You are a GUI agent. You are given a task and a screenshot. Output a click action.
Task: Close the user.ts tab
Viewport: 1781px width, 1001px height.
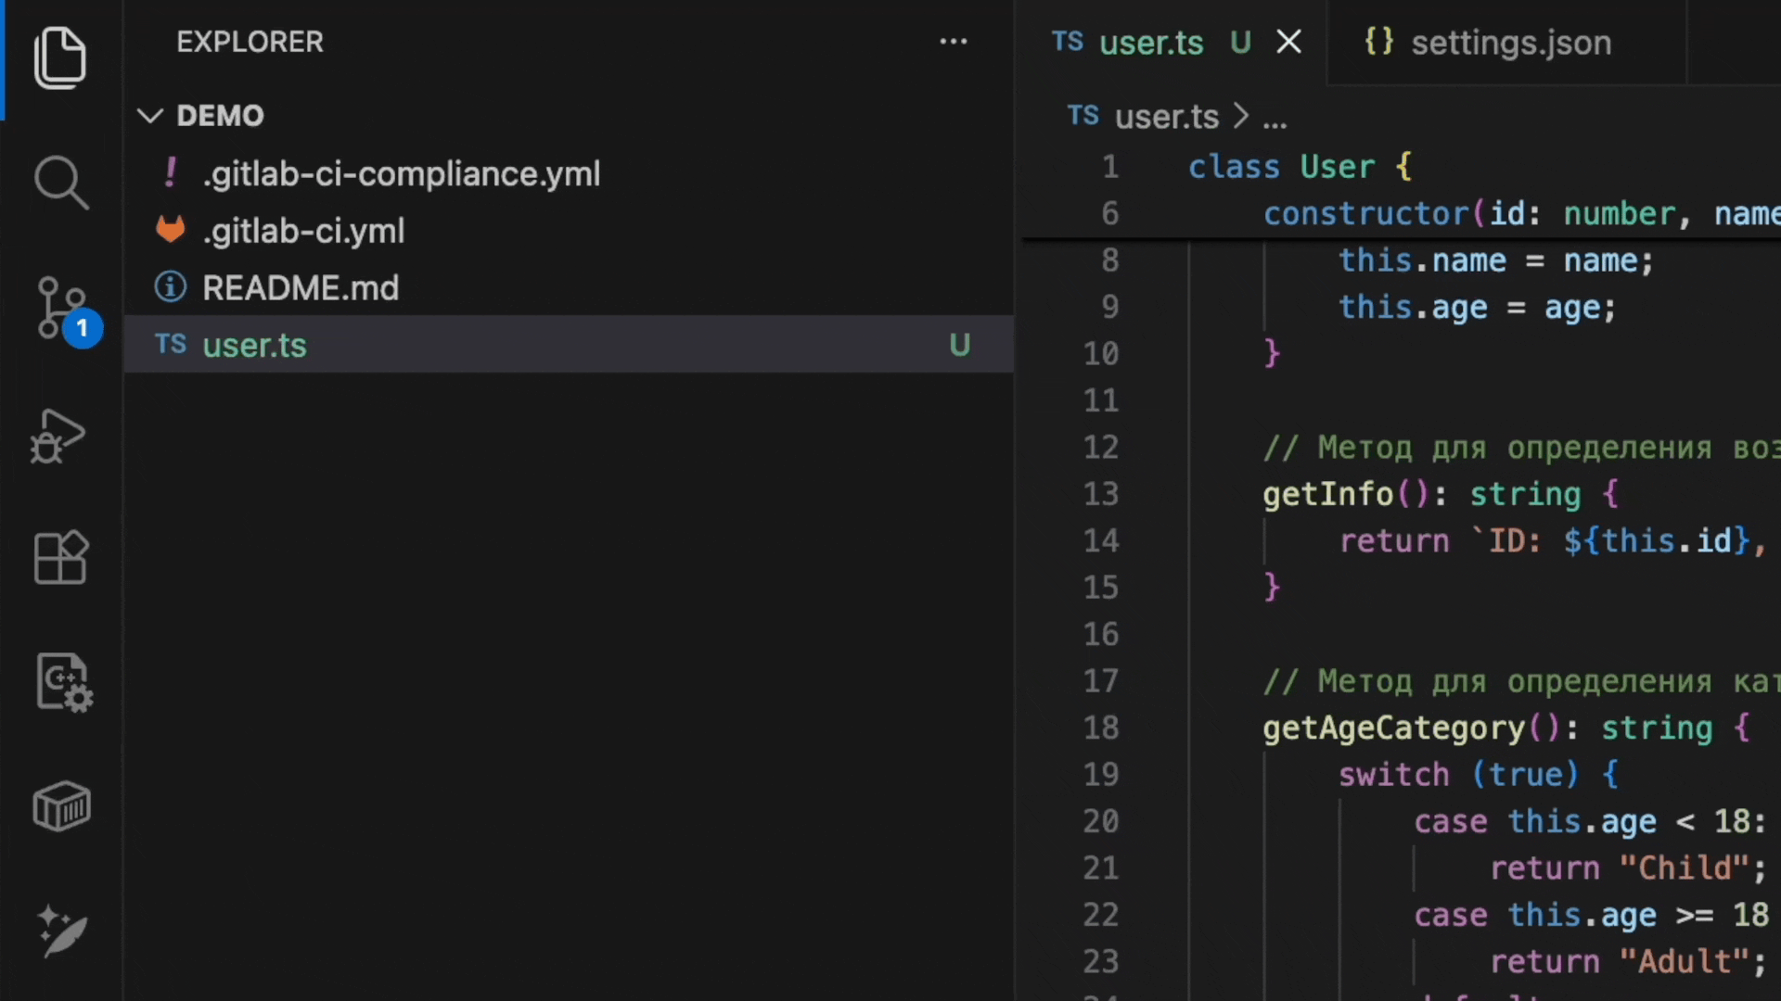click(x=1289, y=42)
